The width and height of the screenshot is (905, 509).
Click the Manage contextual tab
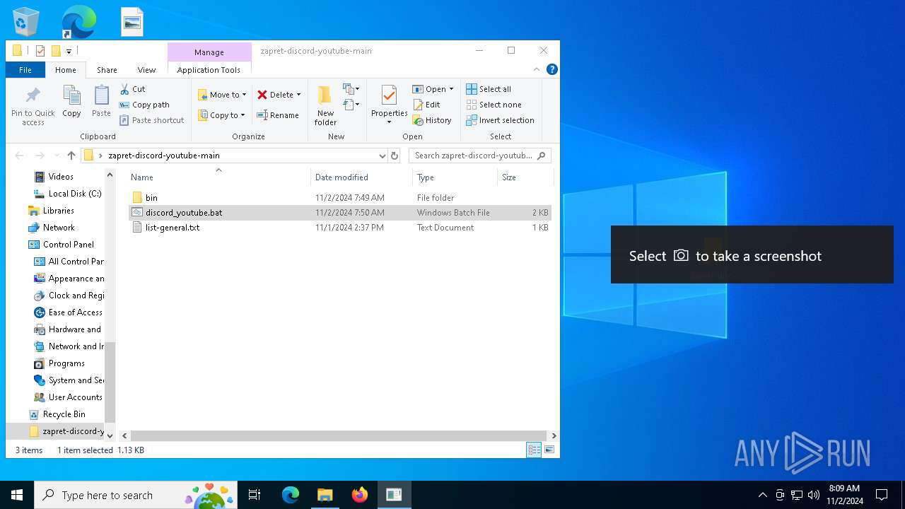tap(209, 52)
